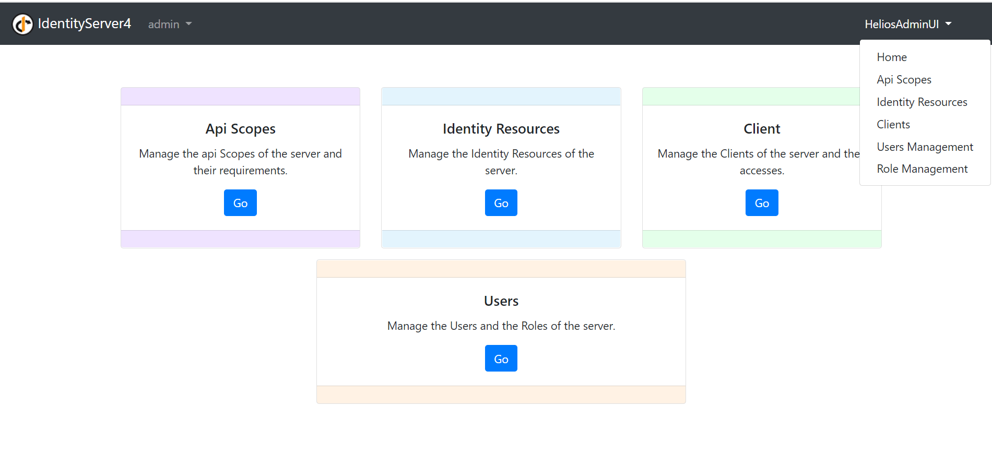
Task: Click the Identity Resources card heading
Action: pos(501,129)
